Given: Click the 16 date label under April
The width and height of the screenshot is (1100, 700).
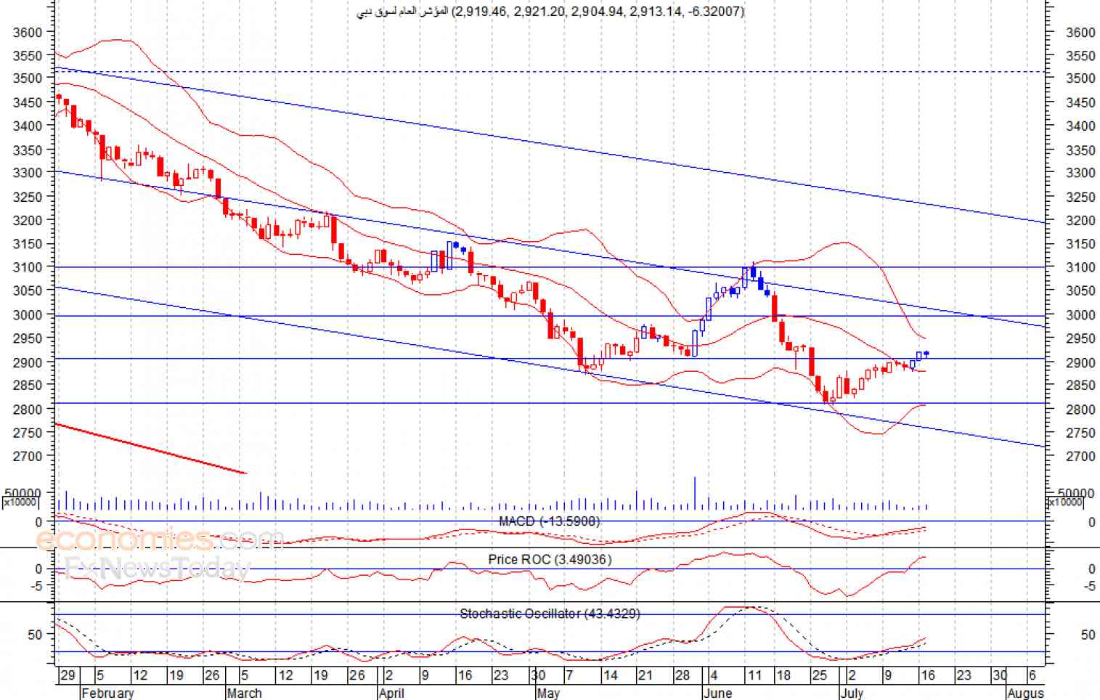Looking at the screenshot, I should [x=465, y=675].
